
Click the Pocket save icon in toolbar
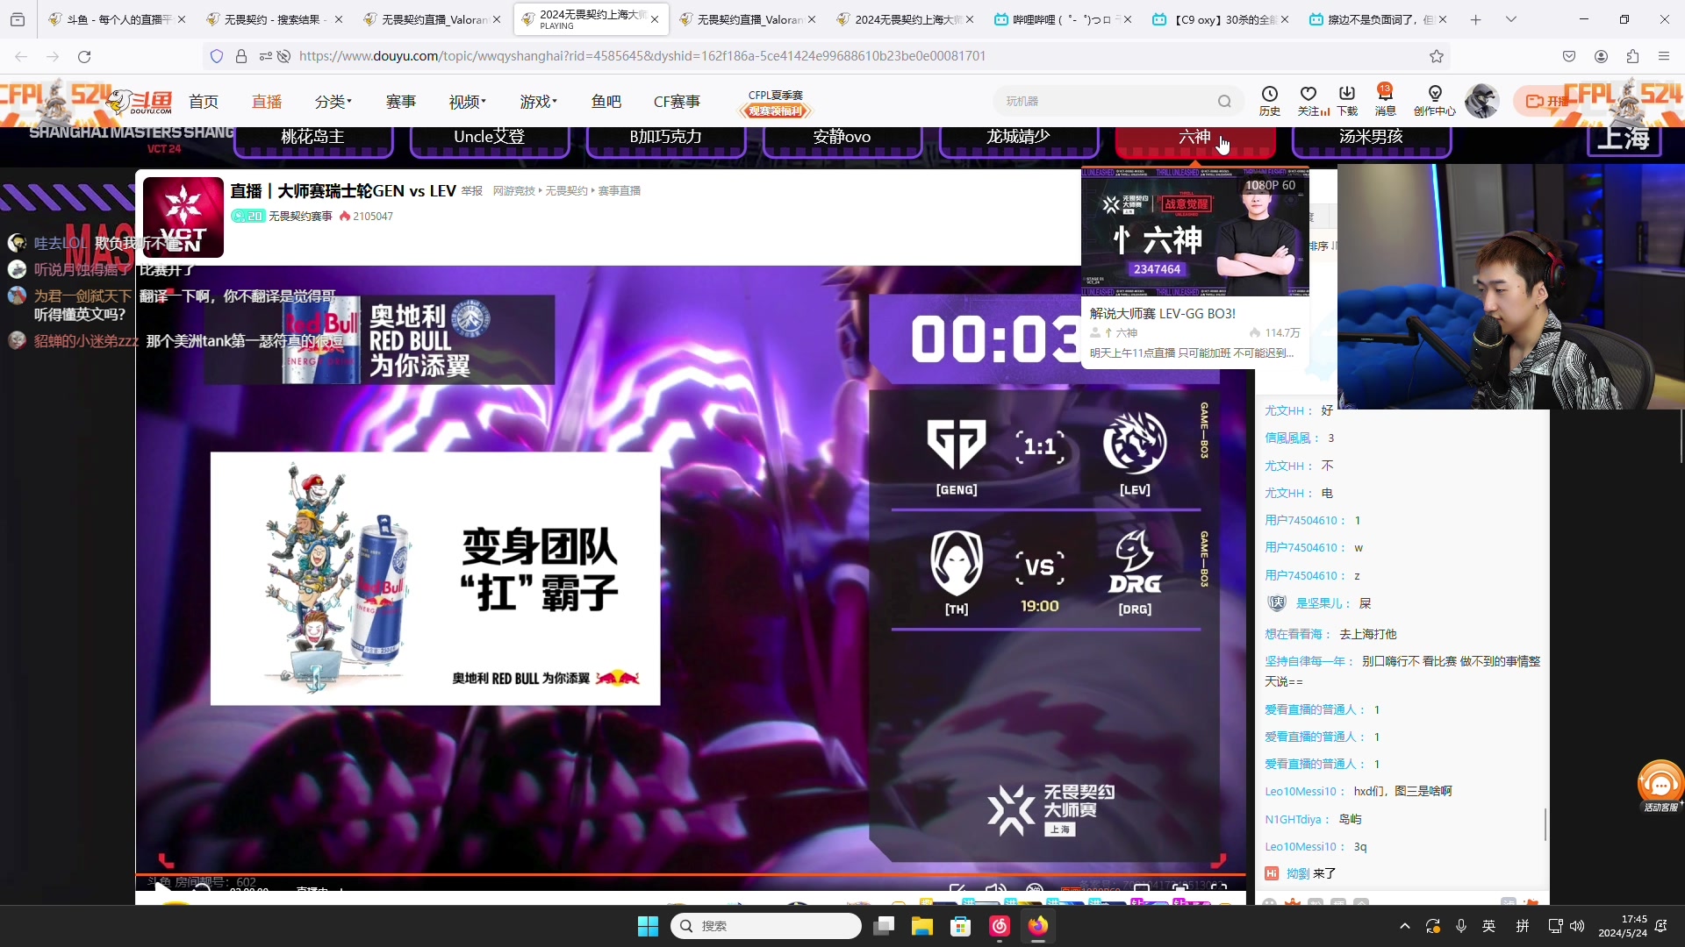pyautogui.click(x=1569, y=56)
